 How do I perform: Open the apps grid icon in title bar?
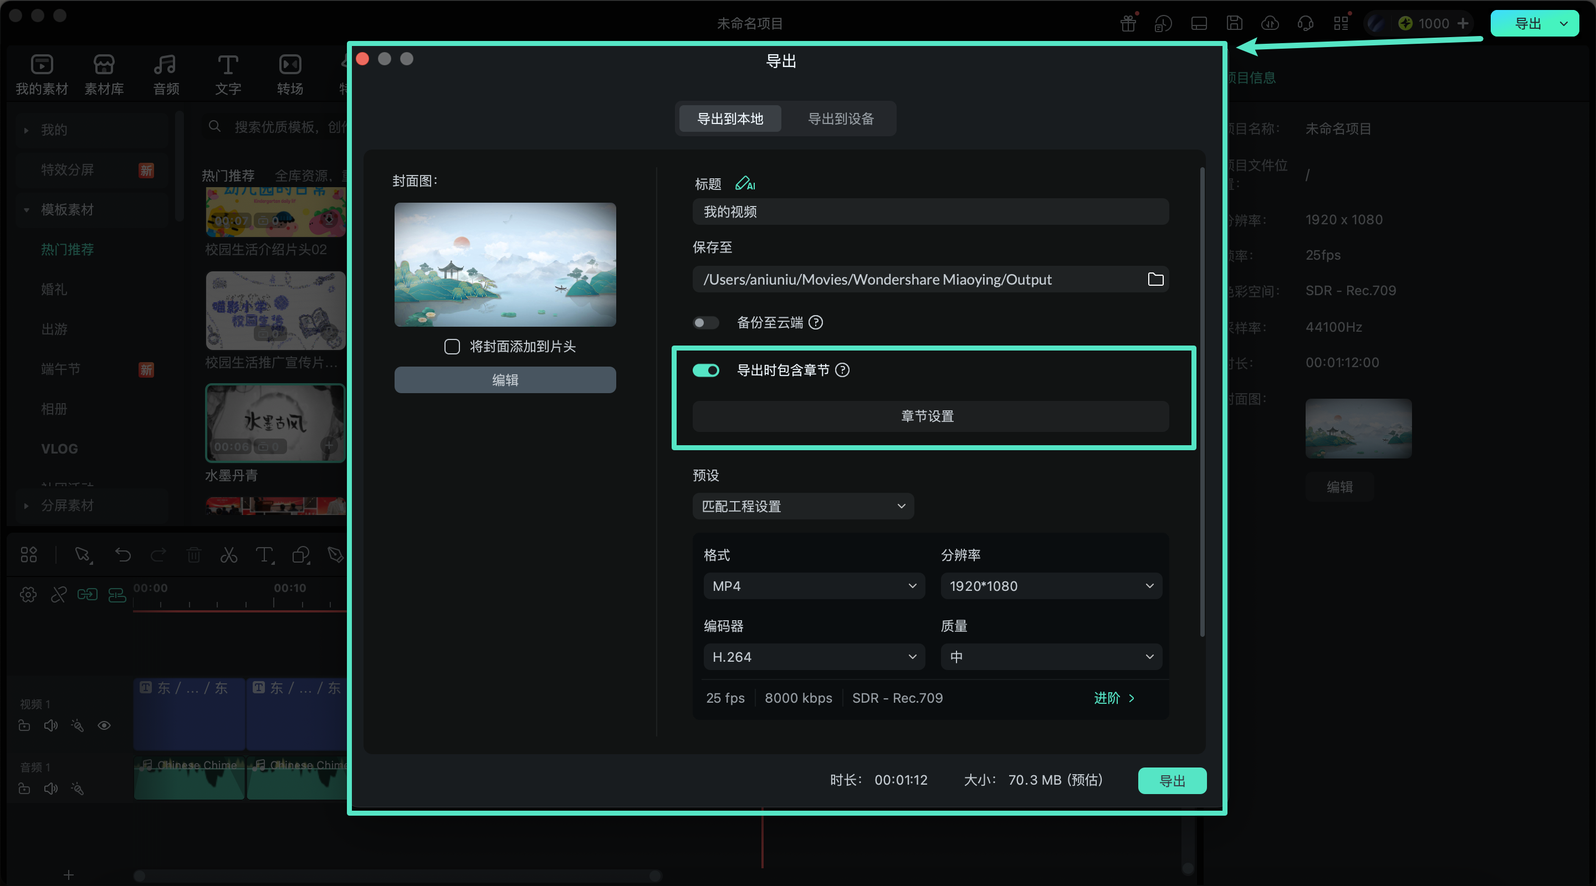coord(1341,23)
